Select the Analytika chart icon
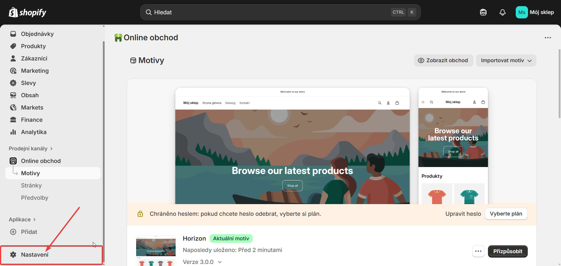The height and width of the screenshot is (266, 561). click(13, 132)
